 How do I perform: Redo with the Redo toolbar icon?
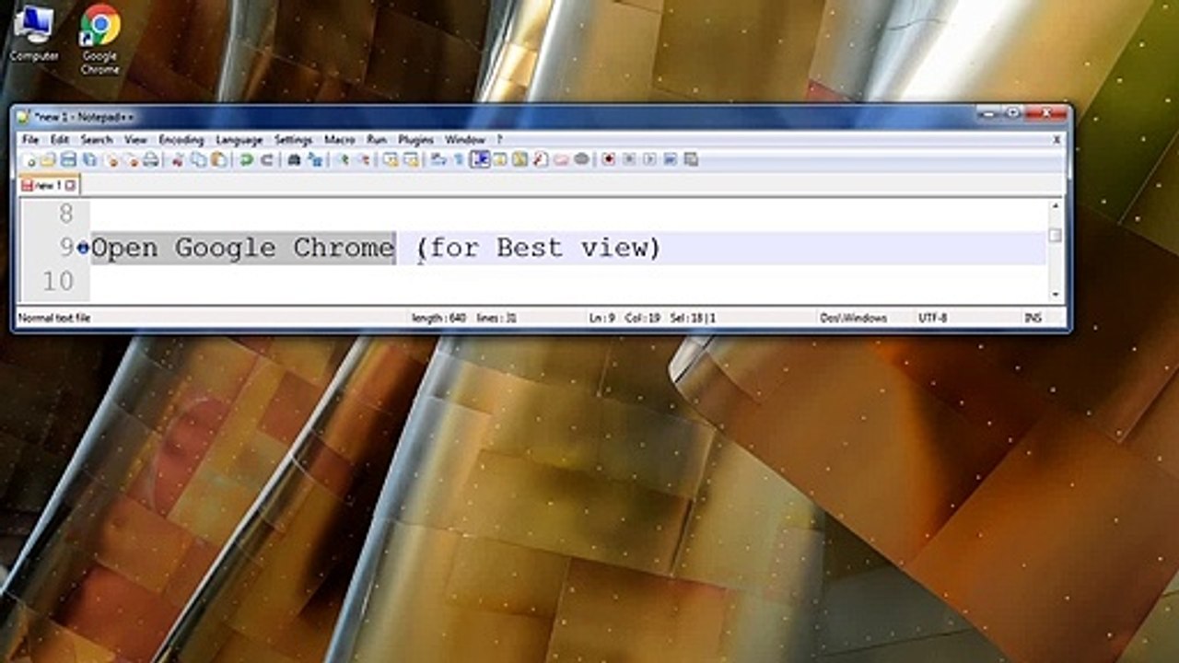point(267,159)
